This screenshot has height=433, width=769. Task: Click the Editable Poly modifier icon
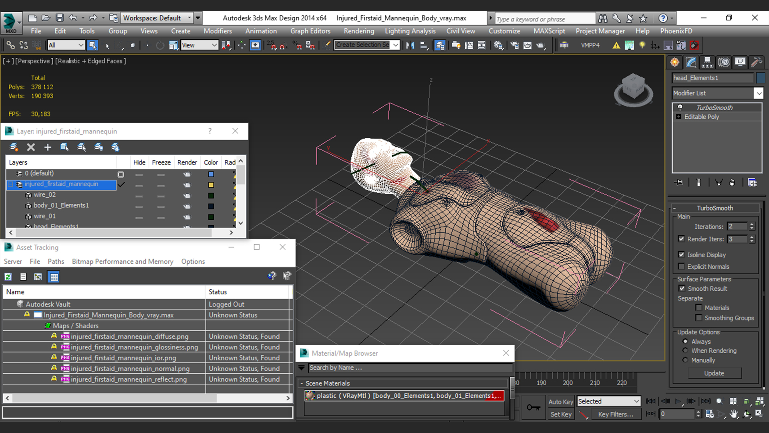(x=679, y=116)
